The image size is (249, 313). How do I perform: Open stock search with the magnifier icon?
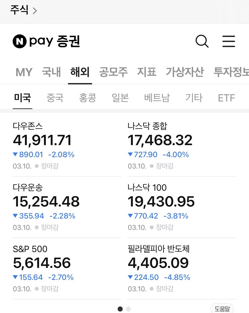202,41
